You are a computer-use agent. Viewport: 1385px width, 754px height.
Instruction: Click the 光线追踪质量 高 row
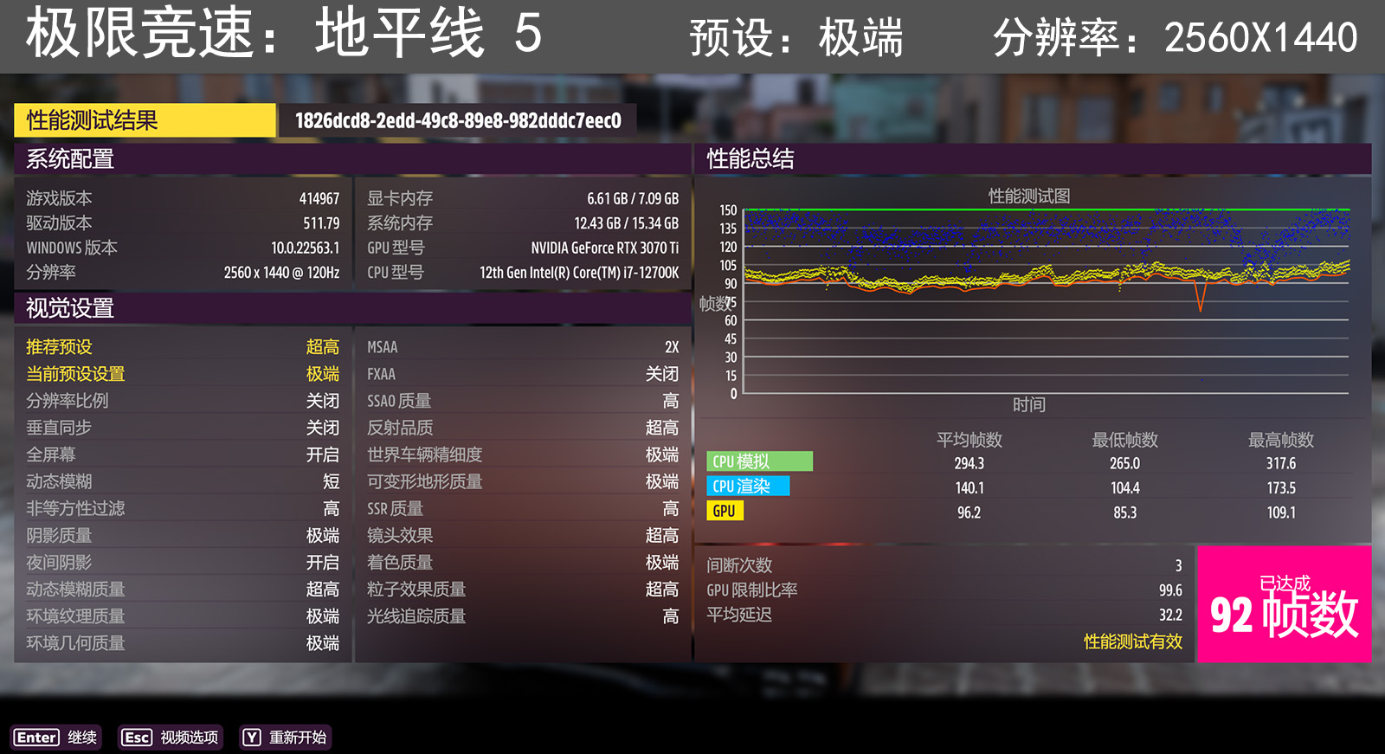coord(523,616)
